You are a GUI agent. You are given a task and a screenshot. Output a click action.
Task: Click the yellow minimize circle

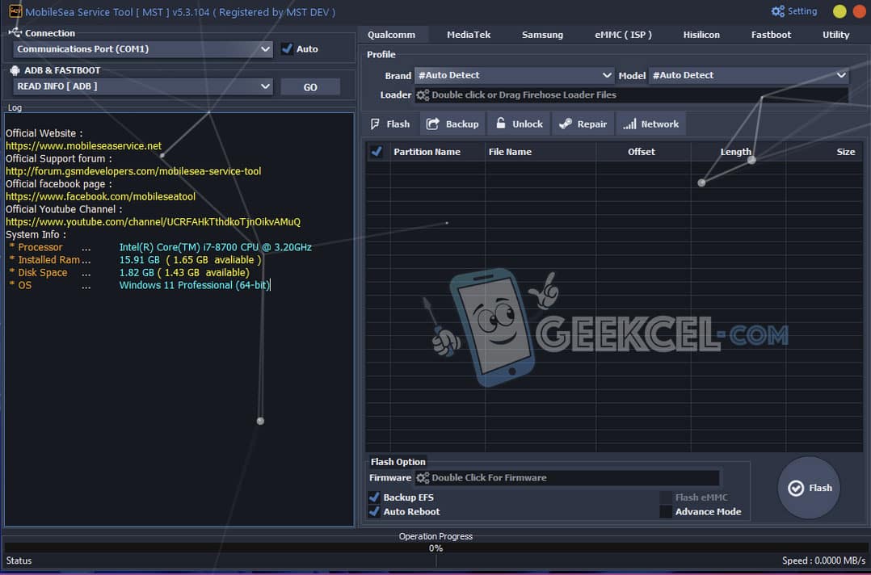pos(840,11)
